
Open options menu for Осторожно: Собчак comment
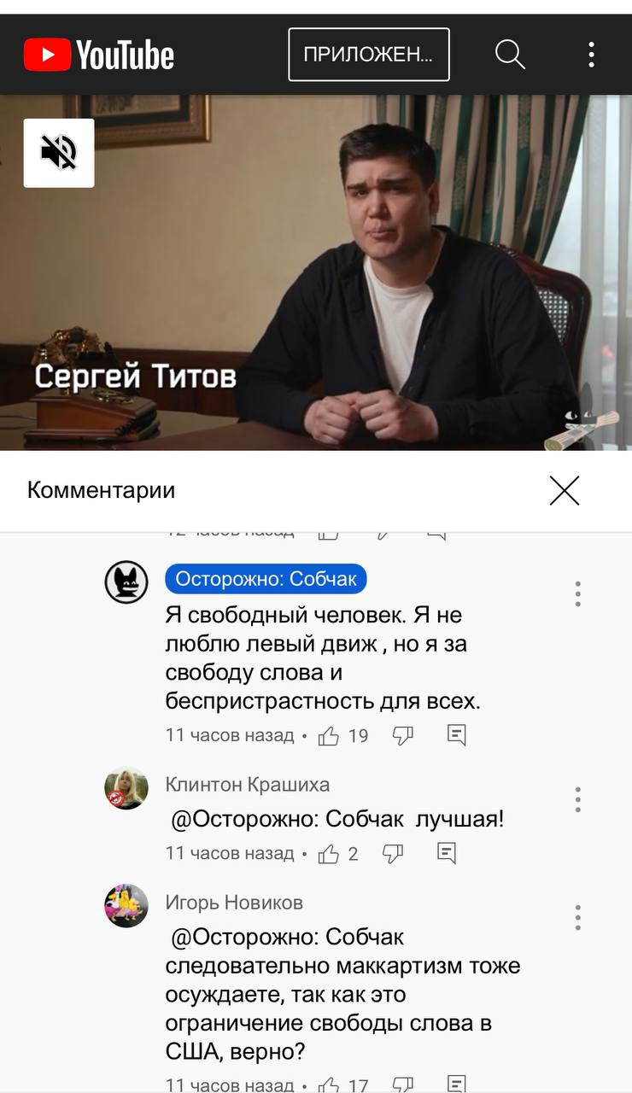(x=578, y=593)
